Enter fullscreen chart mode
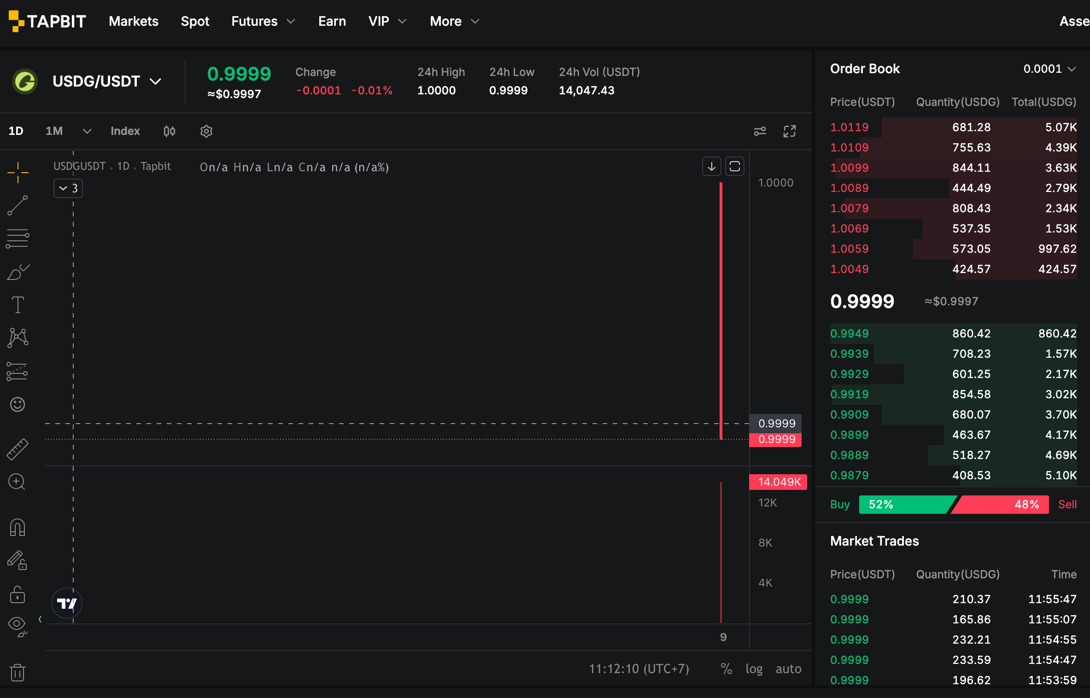The width and height of the screenshot is (1090, 698). click(x=790, y=131)
